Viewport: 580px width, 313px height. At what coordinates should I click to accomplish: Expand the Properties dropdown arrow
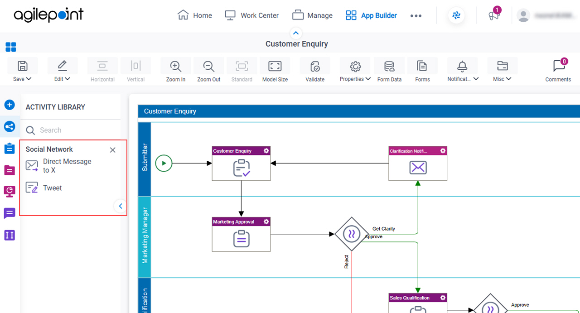(x=368, y=79)
